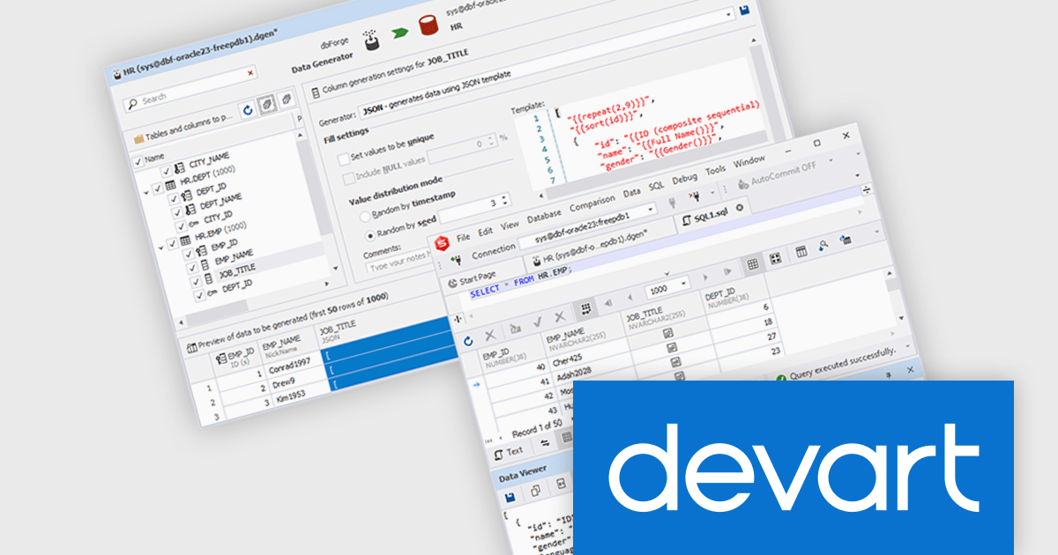Click the apply changes checkmark icon in grid toolbar
The width and height of the screenshot is (1058, 555).
[x=537, y=322]
